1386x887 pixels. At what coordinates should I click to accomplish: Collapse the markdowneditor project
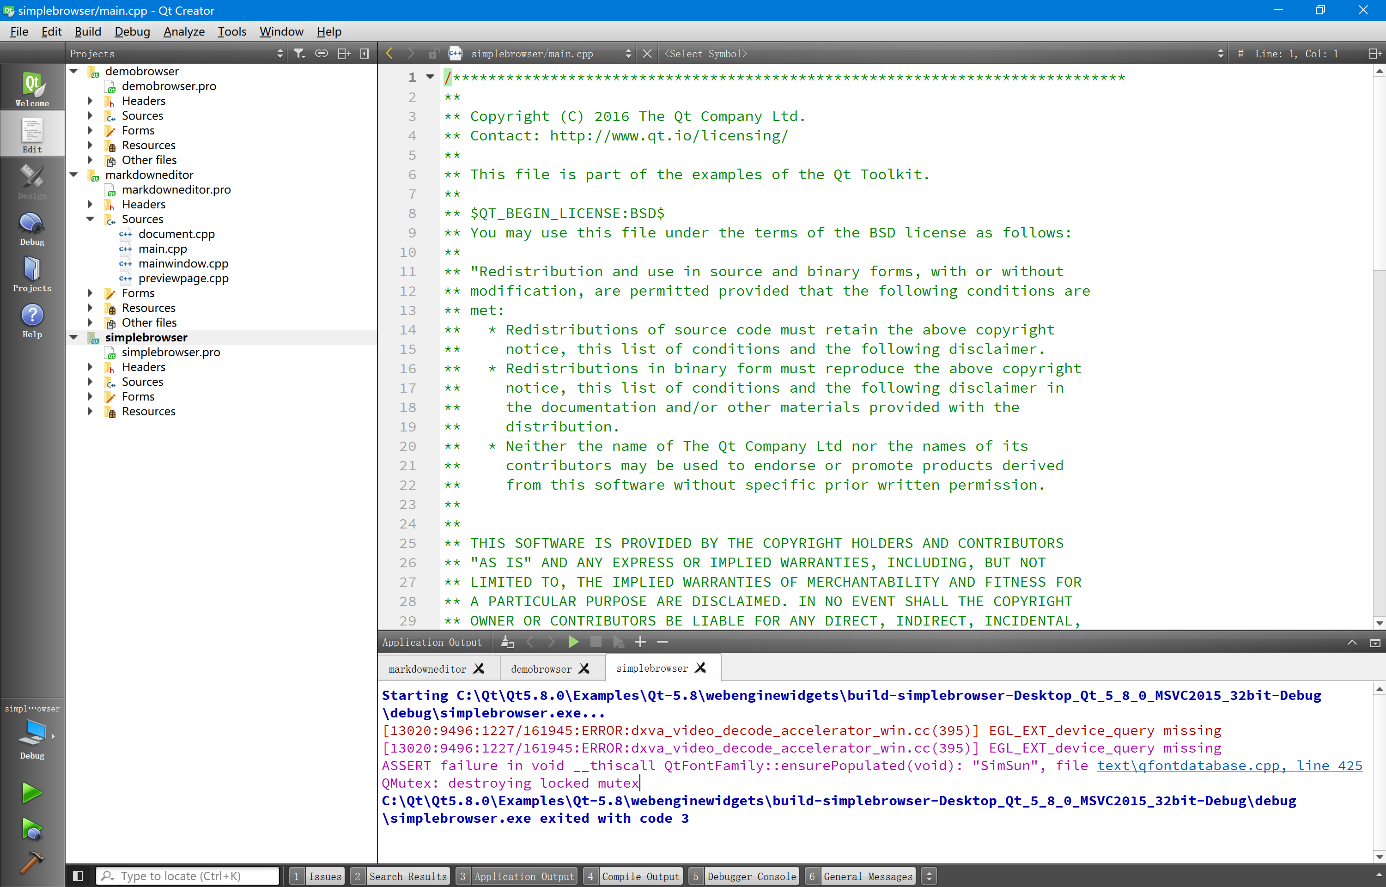click(74, 174)
